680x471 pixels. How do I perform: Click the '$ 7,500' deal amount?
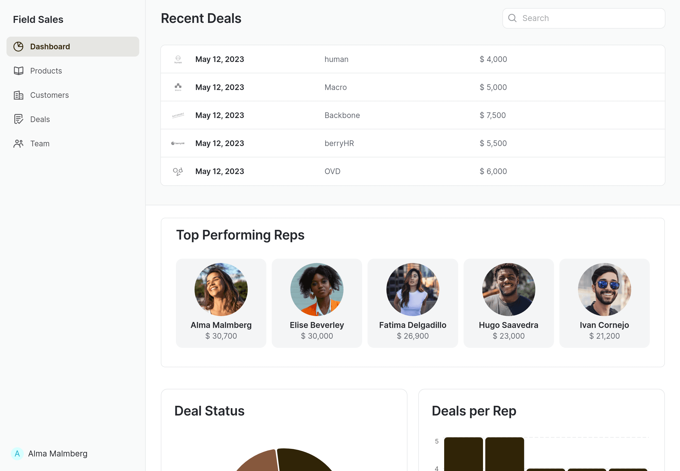(493, 115)
